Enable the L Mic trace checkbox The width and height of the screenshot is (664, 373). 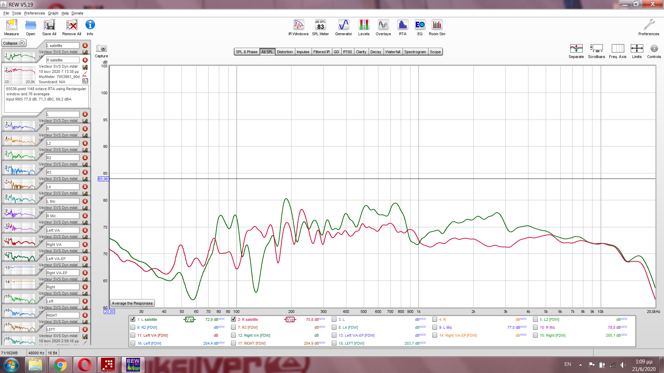click(x=435, y=327)
